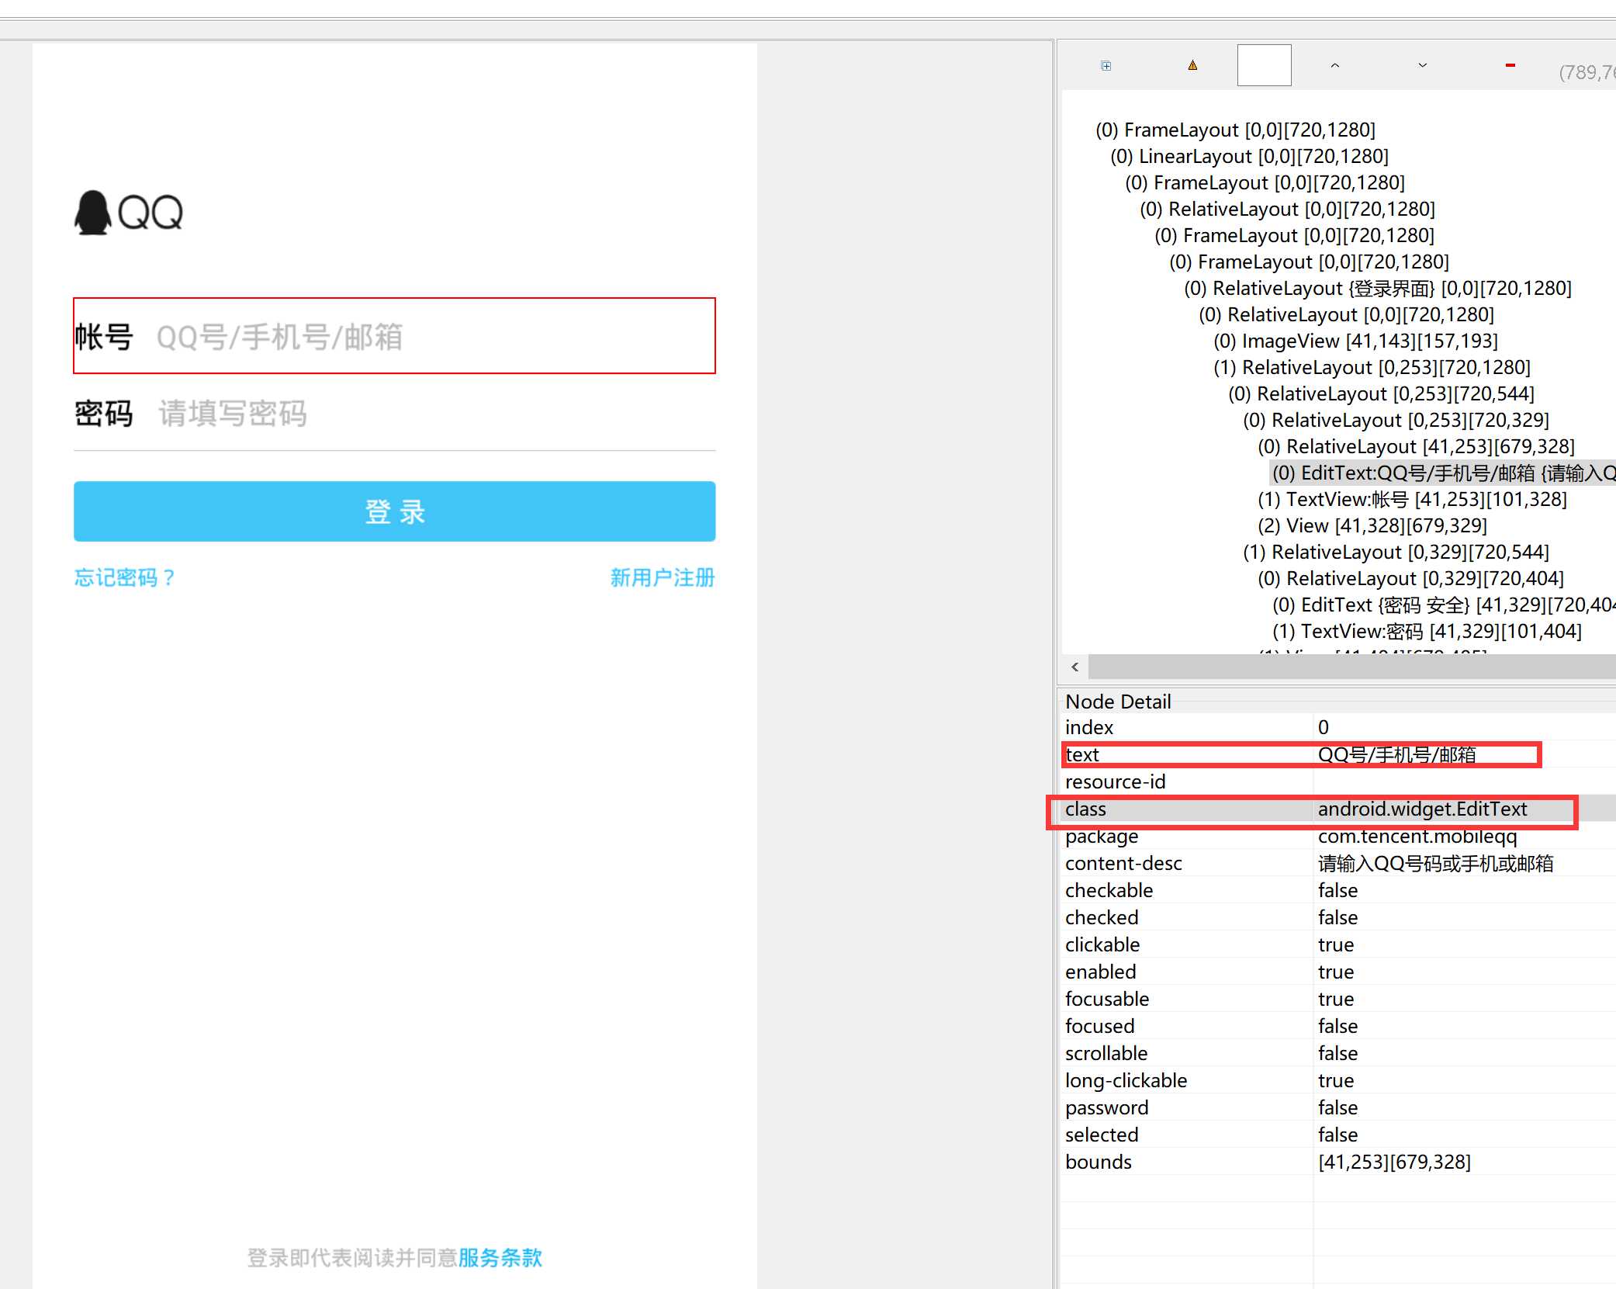Go to previous search result with up chevron
Viewport: 1616px width, 1289px height.
click(x=1334, y=65)
